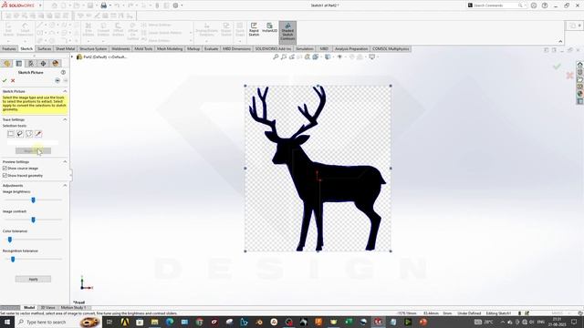
Task: Open the Mold Tools tab
Action: (143, 48)
